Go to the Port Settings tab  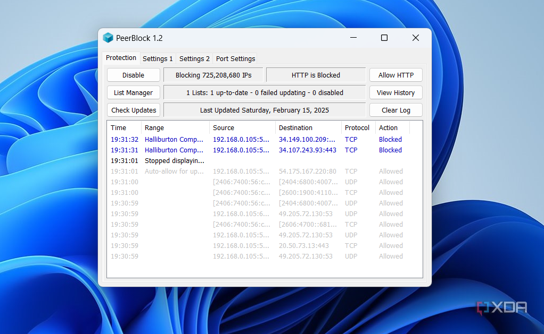(x=236, y=59)
